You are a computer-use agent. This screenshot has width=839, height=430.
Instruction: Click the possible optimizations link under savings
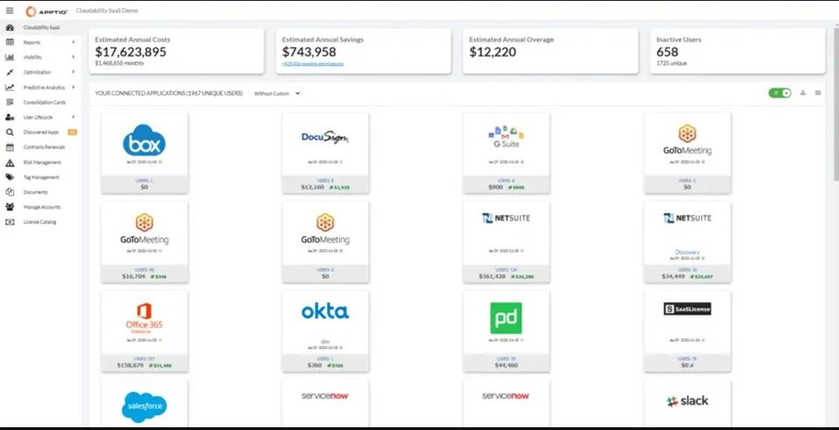tap(313, 64)
